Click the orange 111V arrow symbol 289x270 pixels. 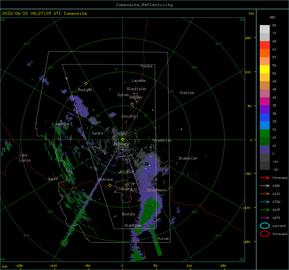[265, 194]
